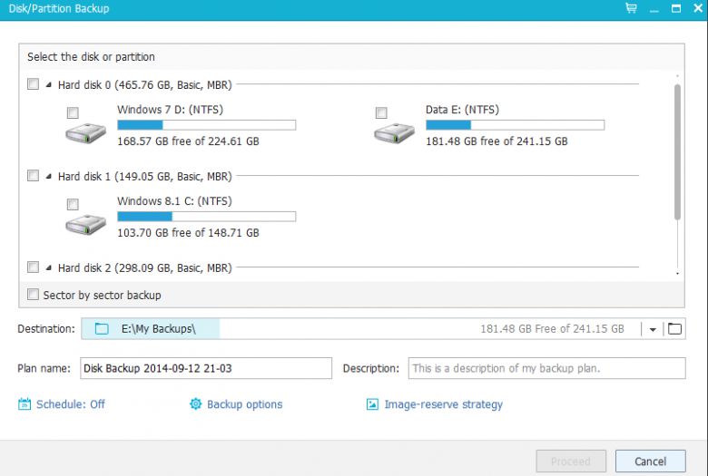Viewport: 708px width, 476px height.
Task: Open the Destination dropdown arrow
Action: click(x=653, y=329)
